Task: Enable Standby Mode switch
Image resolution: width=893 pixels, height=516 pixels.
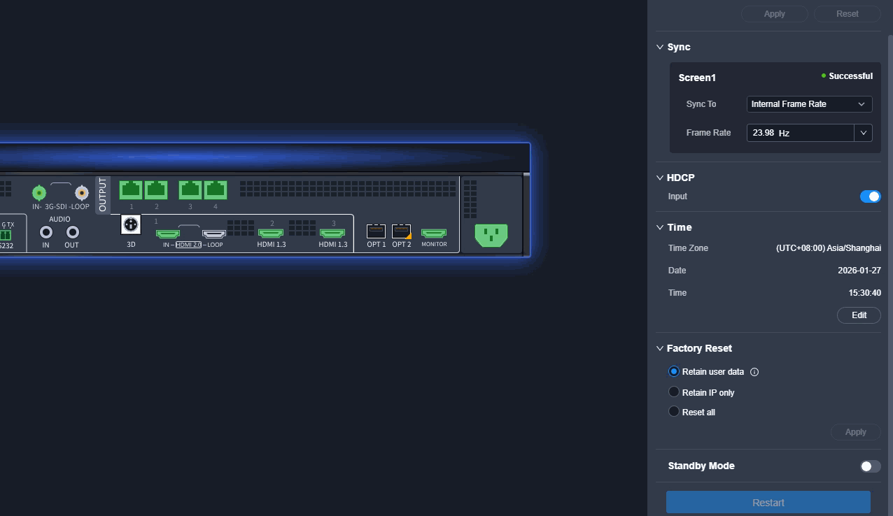Action: 871,466
